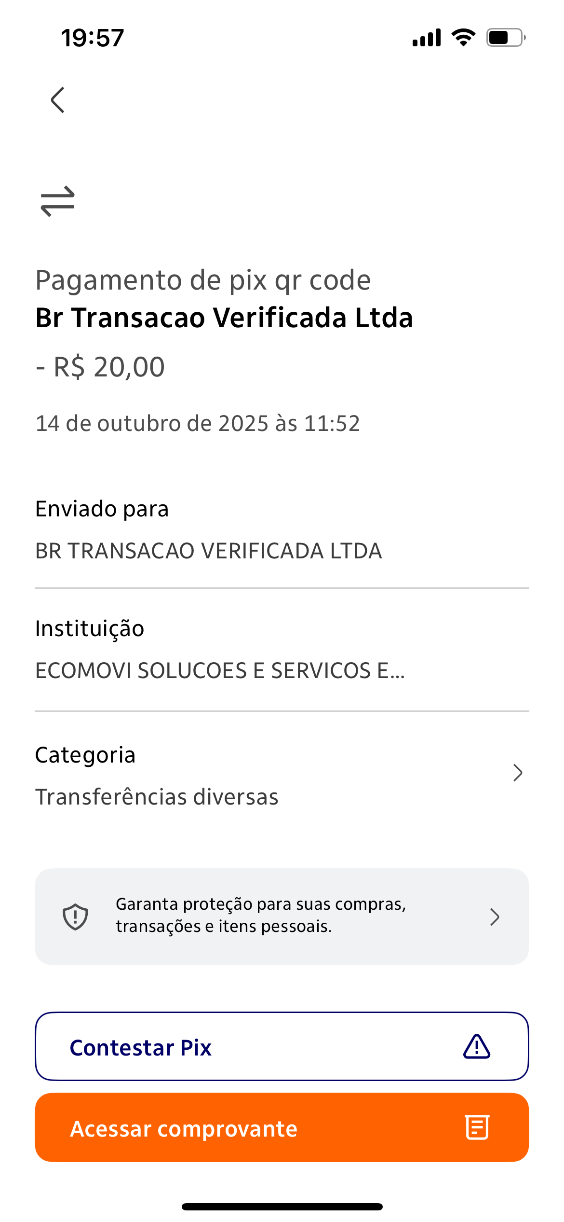This screenshot has width=564, height=1222.
Task: Open Transferências diversas category row
Action: pyautogui.click(x=157, y=797)
